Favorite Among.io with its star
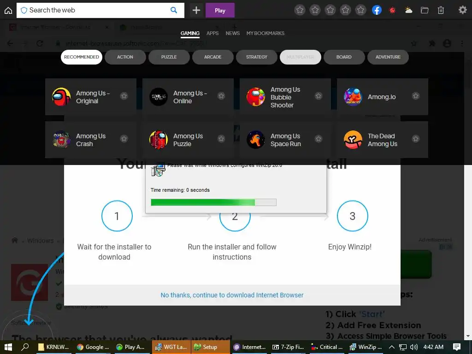472x354 pixels. pyautogui.click(x=416, y=96)
